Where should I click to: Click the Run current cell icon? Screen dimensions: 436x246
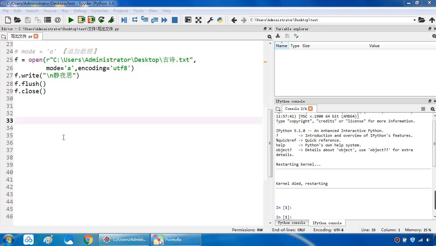pyautogui.click(x=81, y=20)
